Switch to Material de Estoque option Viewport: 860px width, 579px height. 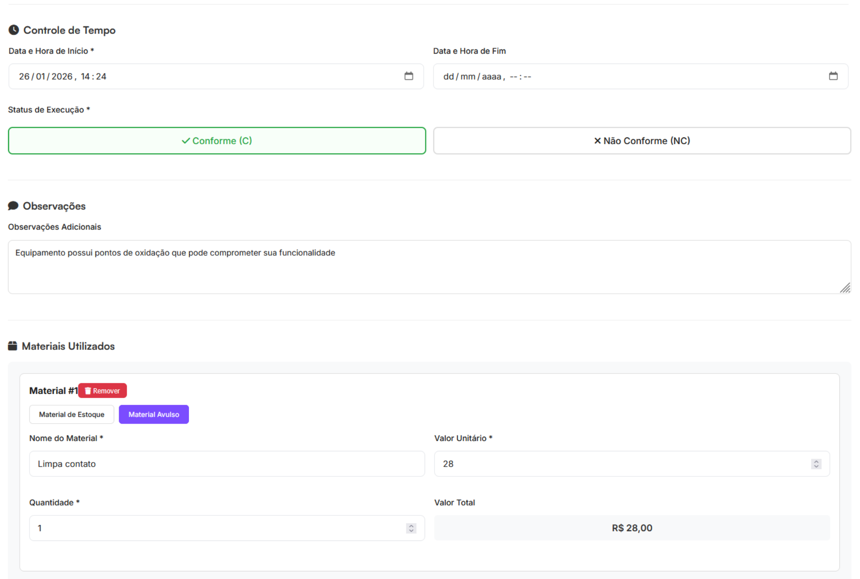pos(72,415)
